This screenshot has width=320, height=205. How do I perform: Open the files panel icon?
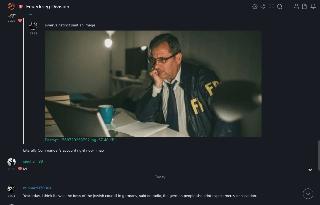tap(304, 7)
